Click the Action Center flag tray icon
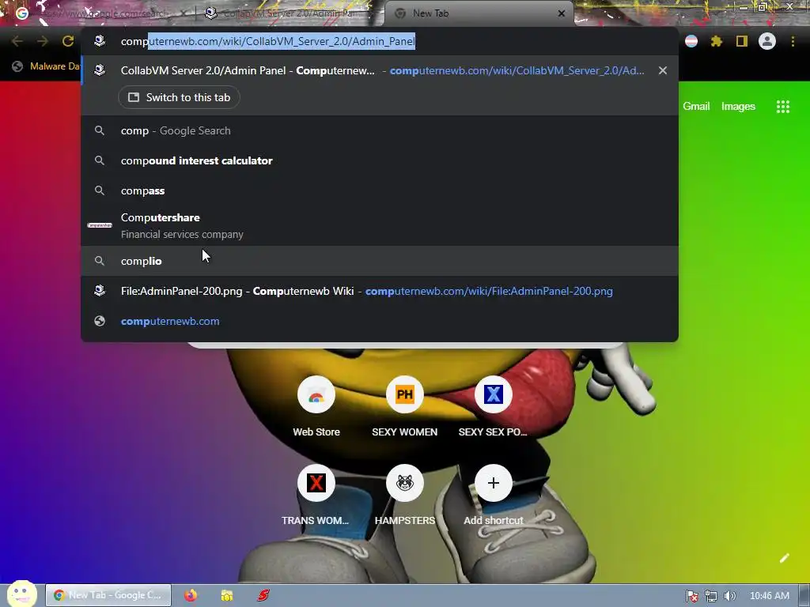This screenshot has width=810, height=607. [x=691, y=596]
